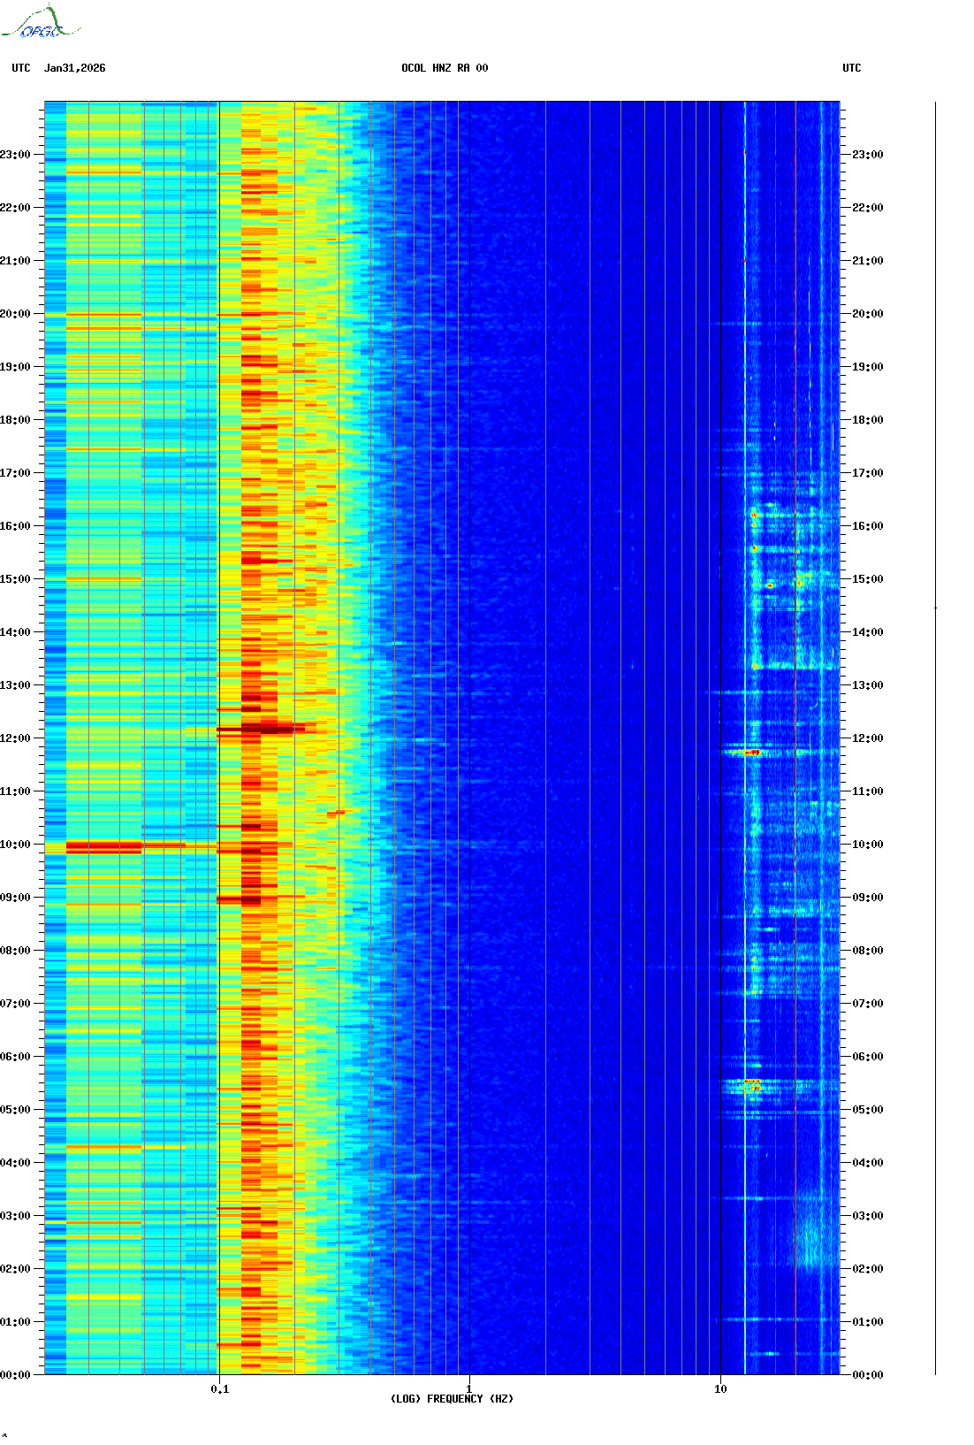Click the left axis 00:00 label
This screenshot has width=974, height=1445.
(15, 1375)
